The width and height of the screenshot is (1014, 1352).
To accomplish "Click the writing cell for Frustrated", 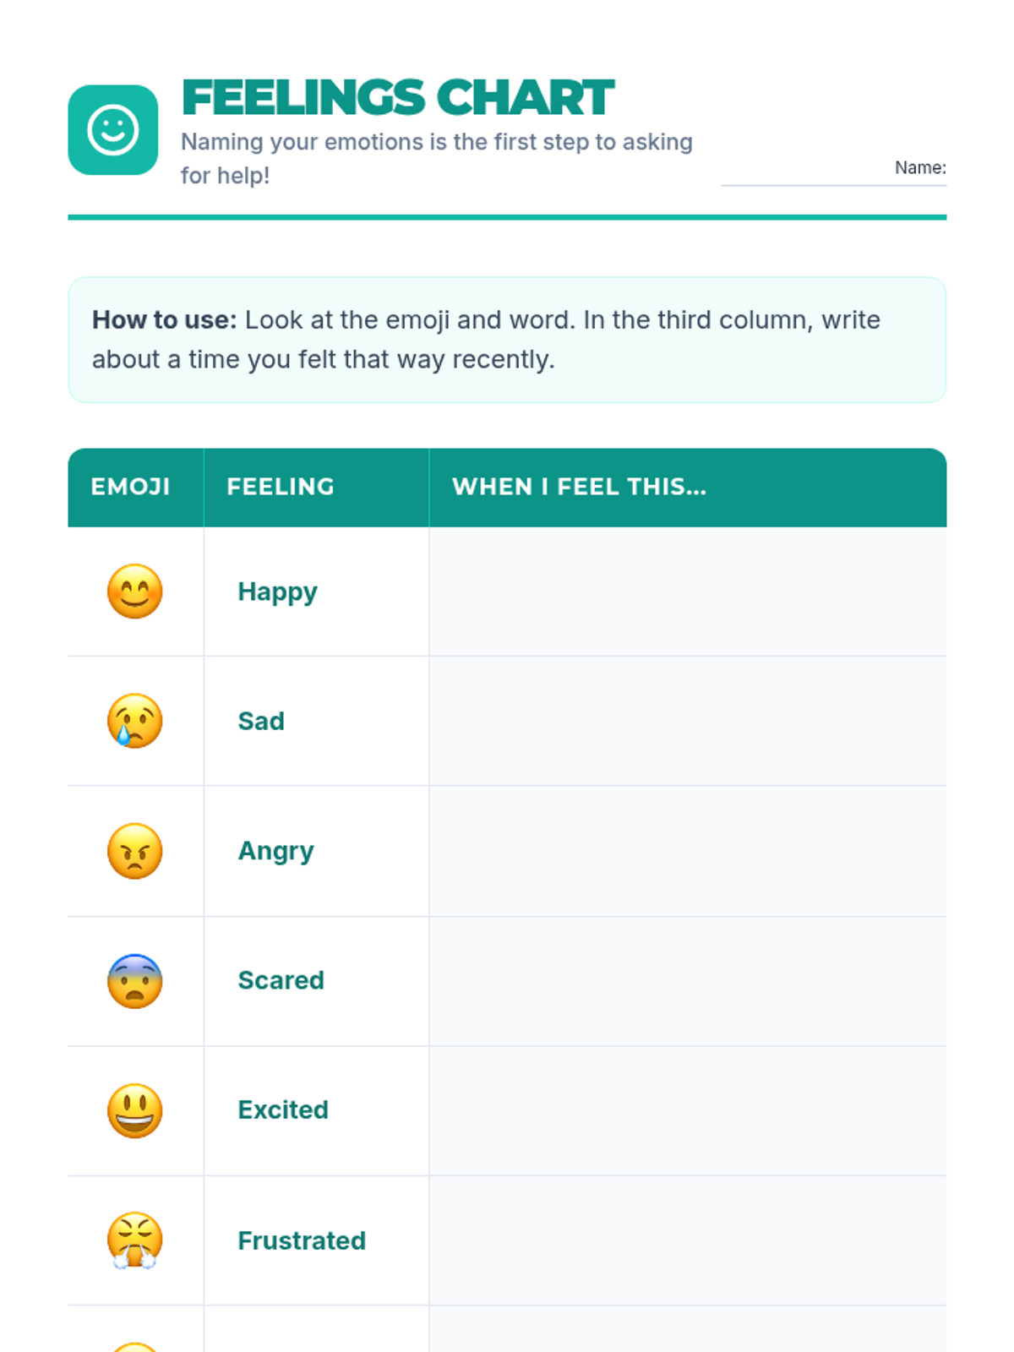I will 688,1240.
